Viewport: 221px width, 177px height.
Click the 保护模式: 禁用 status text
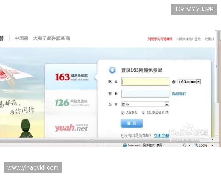152,145
